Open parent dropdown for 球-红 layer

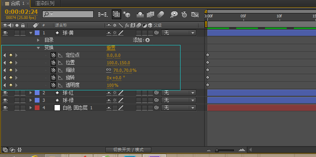[179, 93]
